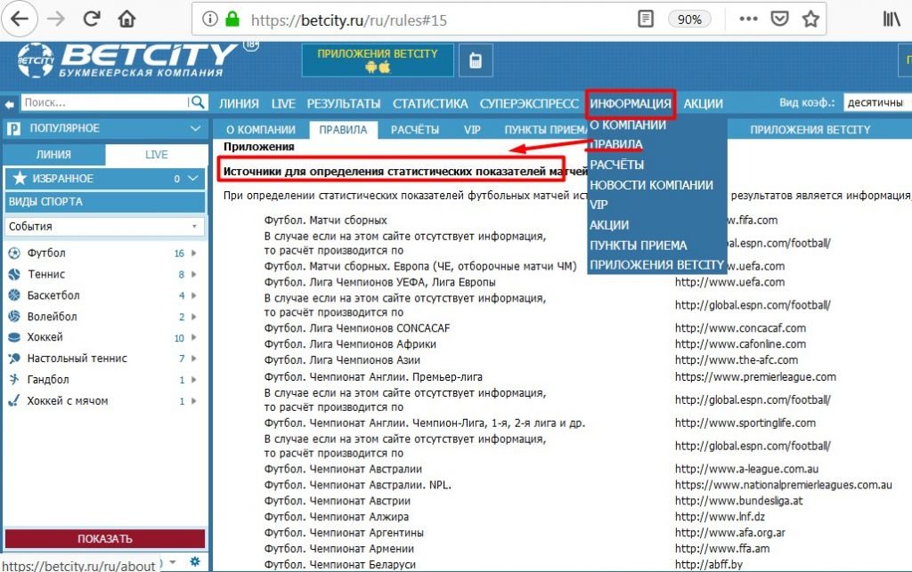
Task: Click Приложения BETCITY banner button
Action: point(378,60)
